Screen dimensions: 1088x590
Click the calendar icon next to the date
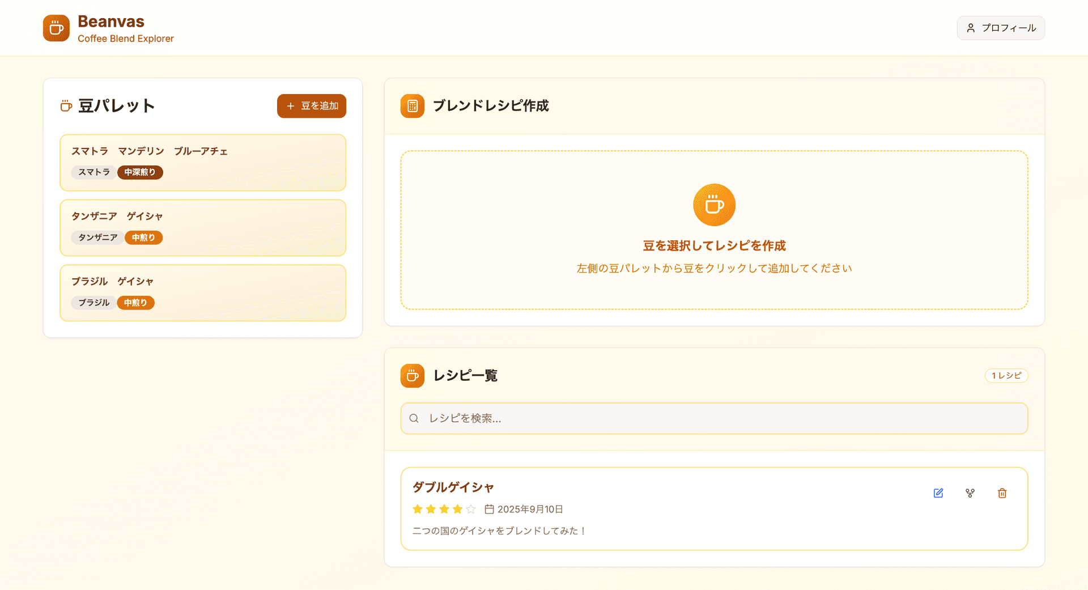(490, 509)
